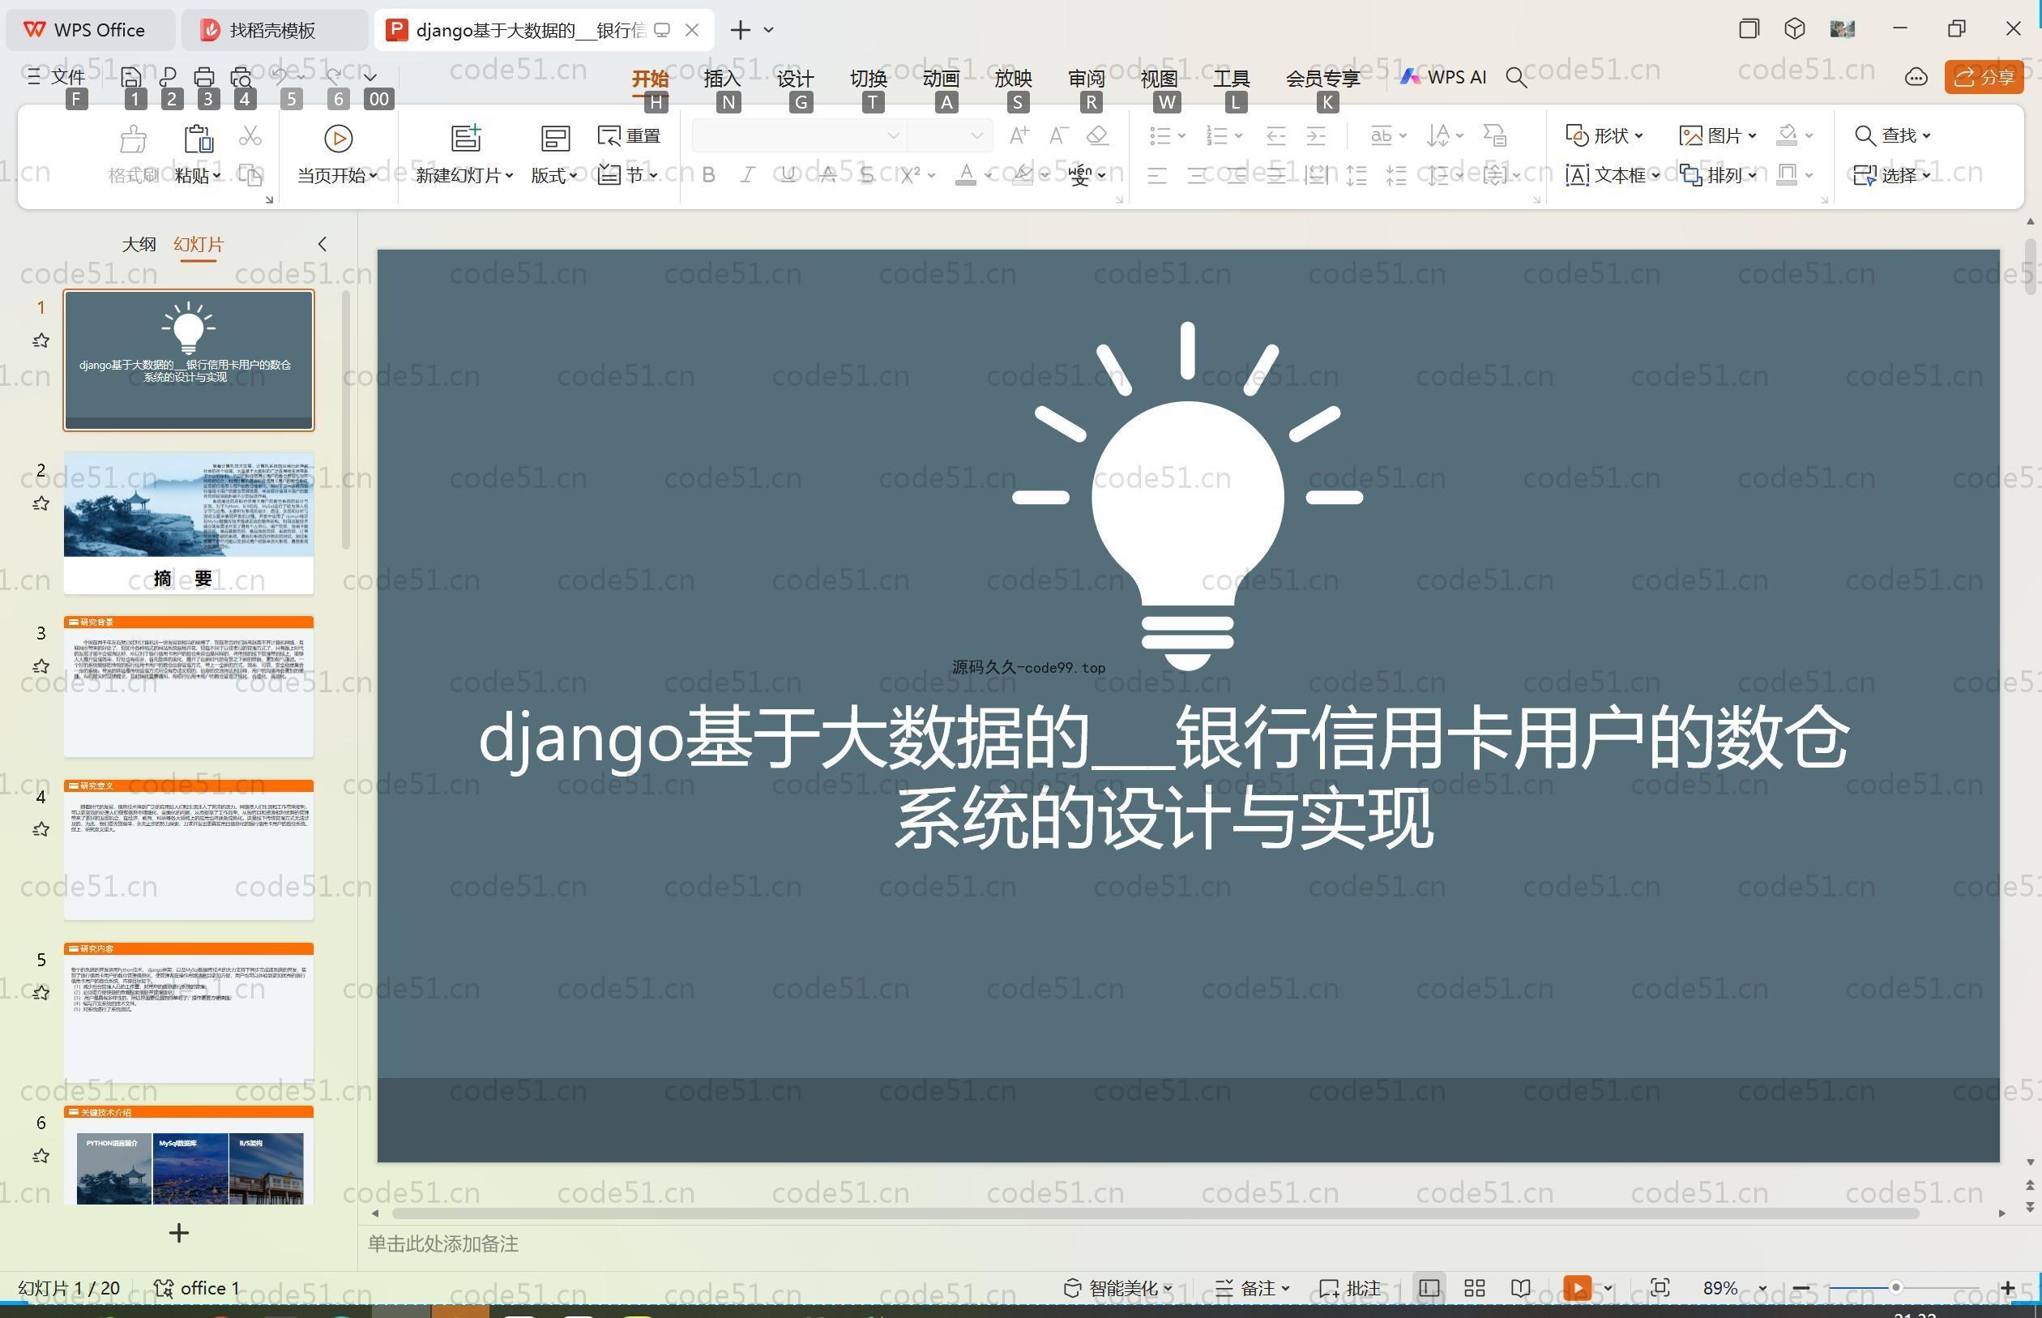Open the Design 设计 ribbon tab
Image resolution: width=2042 pixels, height=1318 pixels.
[x=795, y=78]
